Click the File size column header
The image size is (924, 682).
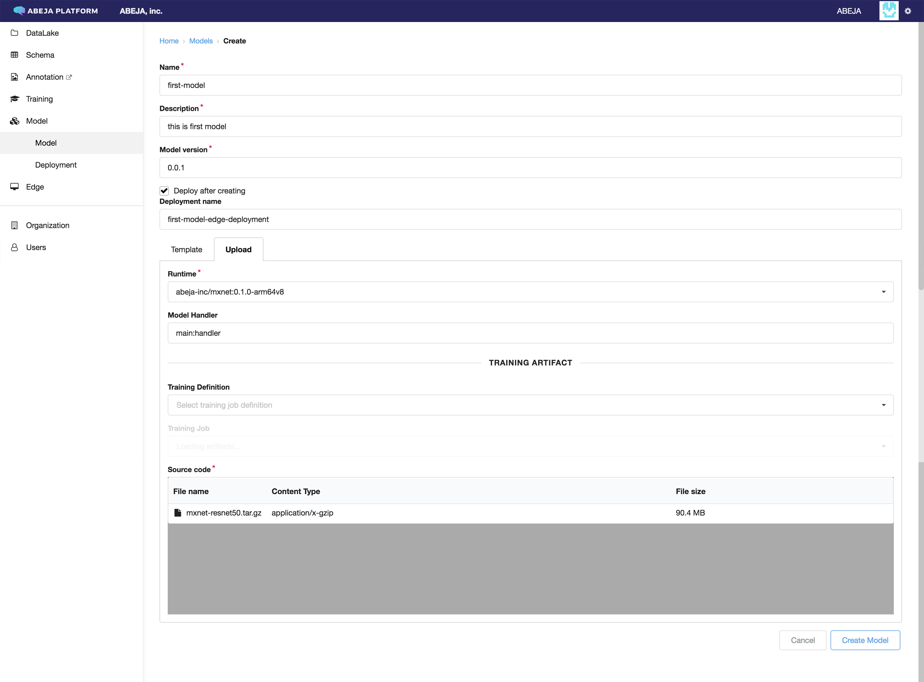pyautogui.click(x=690, y=491)
